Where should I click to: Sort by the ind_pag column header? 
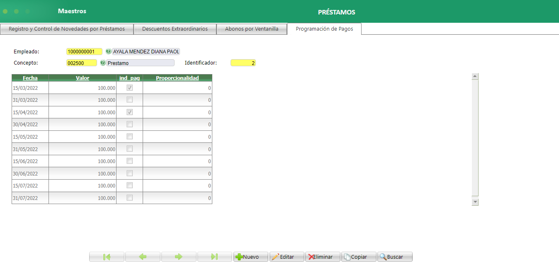tap(129, 78)
